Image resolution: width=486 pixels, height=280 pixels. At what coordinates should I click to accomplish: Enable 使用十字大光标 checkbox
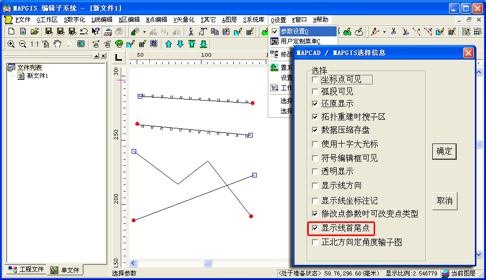[315, 144]
